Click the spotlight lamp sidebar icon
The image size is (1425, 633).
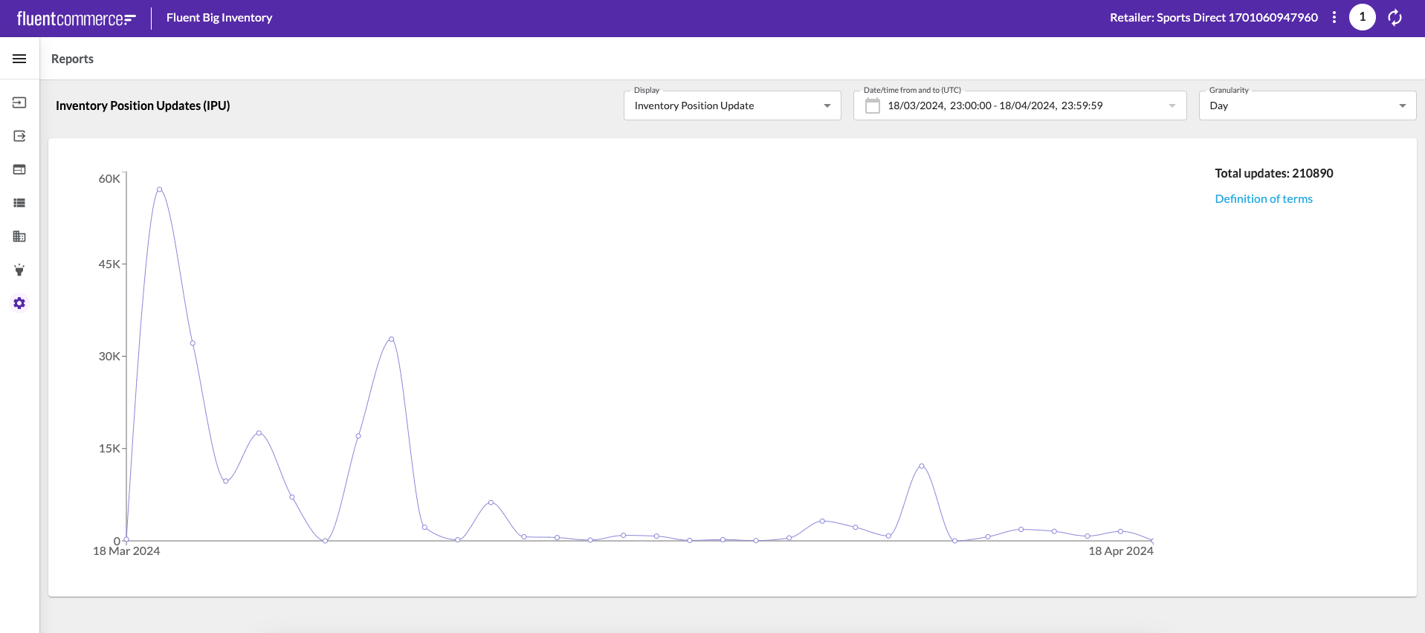(19, 270)
